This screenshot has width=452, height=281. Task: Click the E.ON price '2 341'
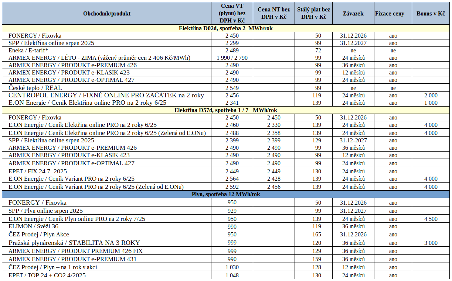[x=232, y=103]
